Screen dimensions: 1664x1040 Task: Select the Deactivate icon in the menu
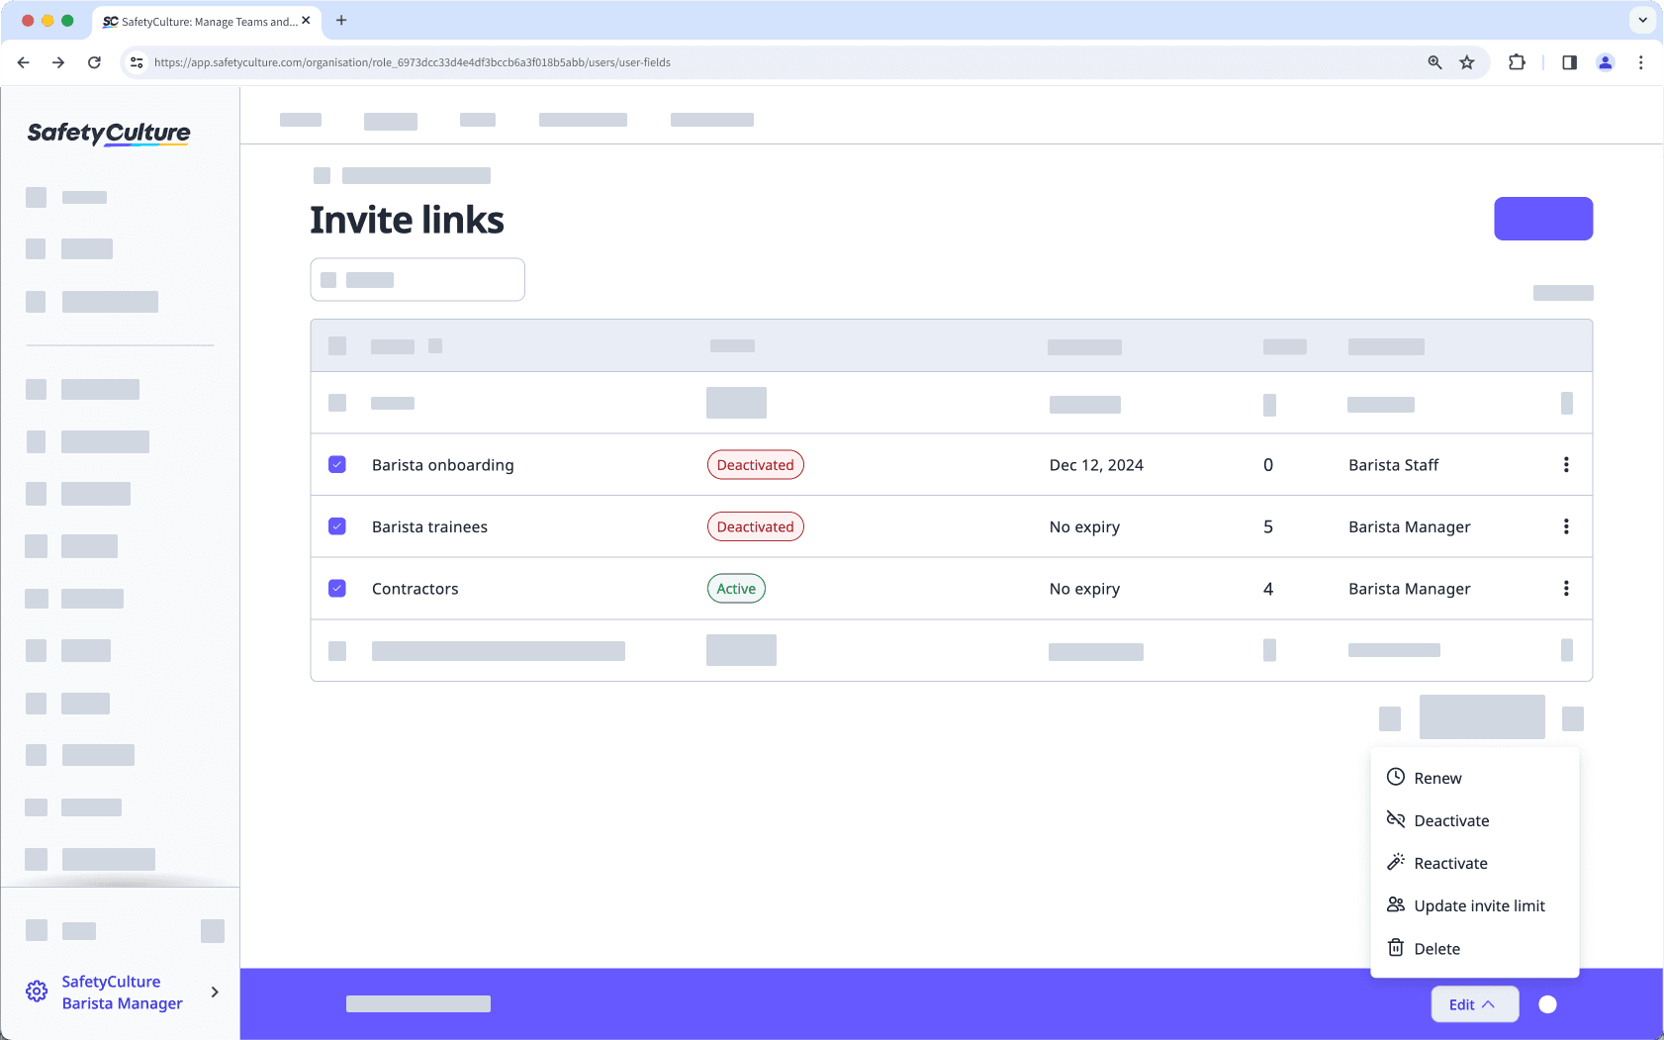coord(1396,819)
